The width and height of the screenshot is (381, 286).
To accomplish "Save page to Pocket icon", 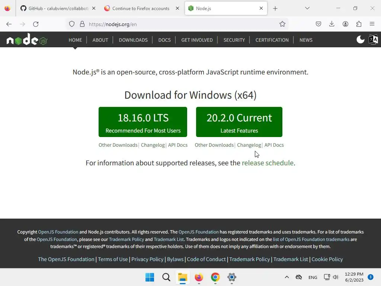I will (318, 24).
